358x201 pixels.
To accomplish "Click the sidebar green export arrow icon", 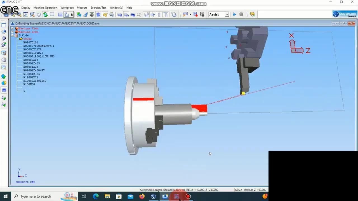I will click(4, 98).
